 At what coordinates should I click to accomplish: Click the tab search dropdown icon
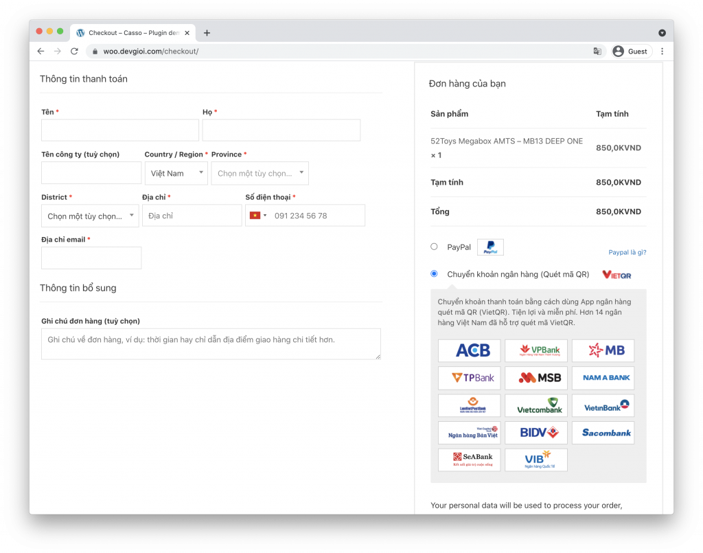tap(662, 33)
